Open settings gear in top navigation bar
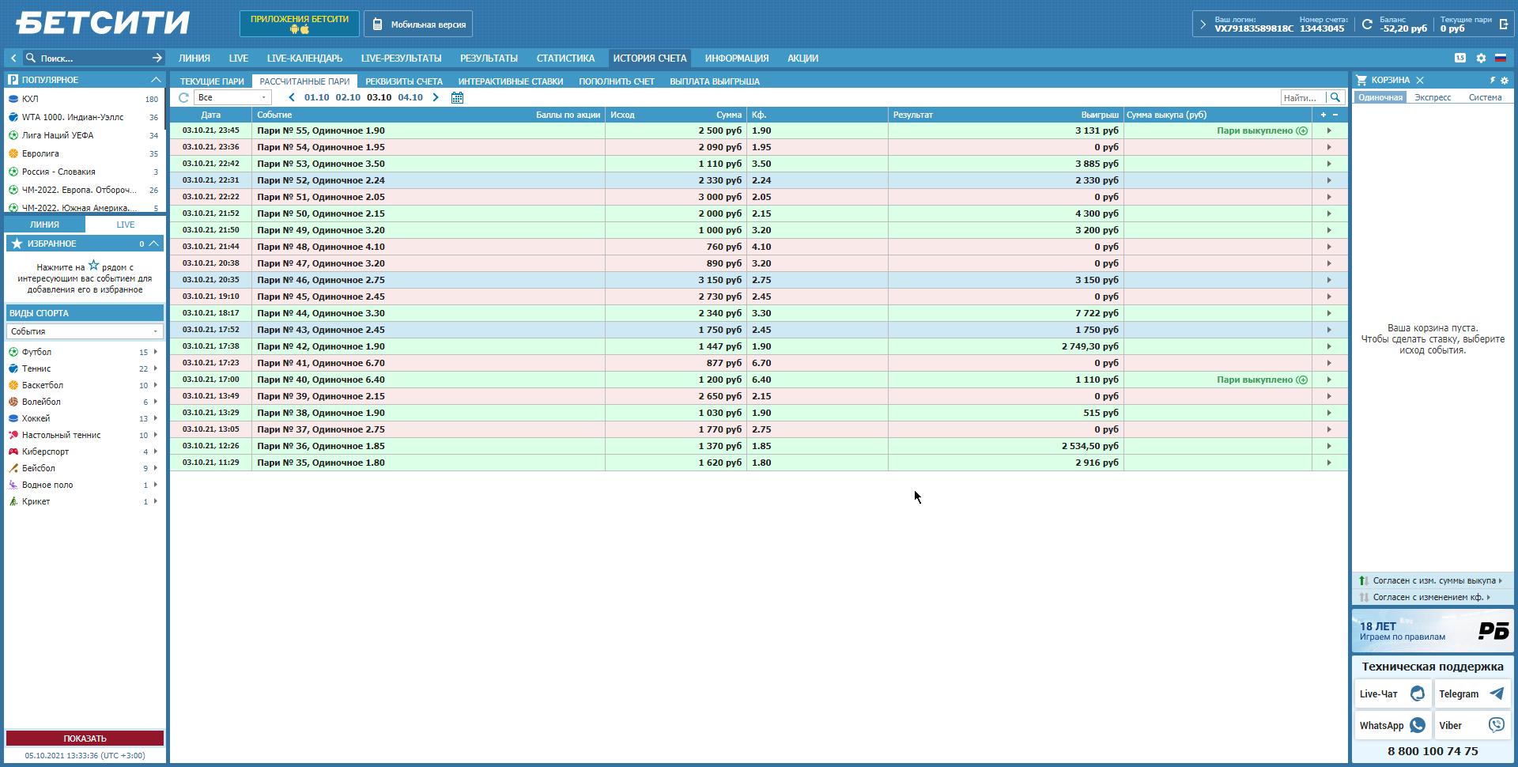The width and height of the screenshot is (1518, 767). pyautogui.click(x=1481, y=59)
